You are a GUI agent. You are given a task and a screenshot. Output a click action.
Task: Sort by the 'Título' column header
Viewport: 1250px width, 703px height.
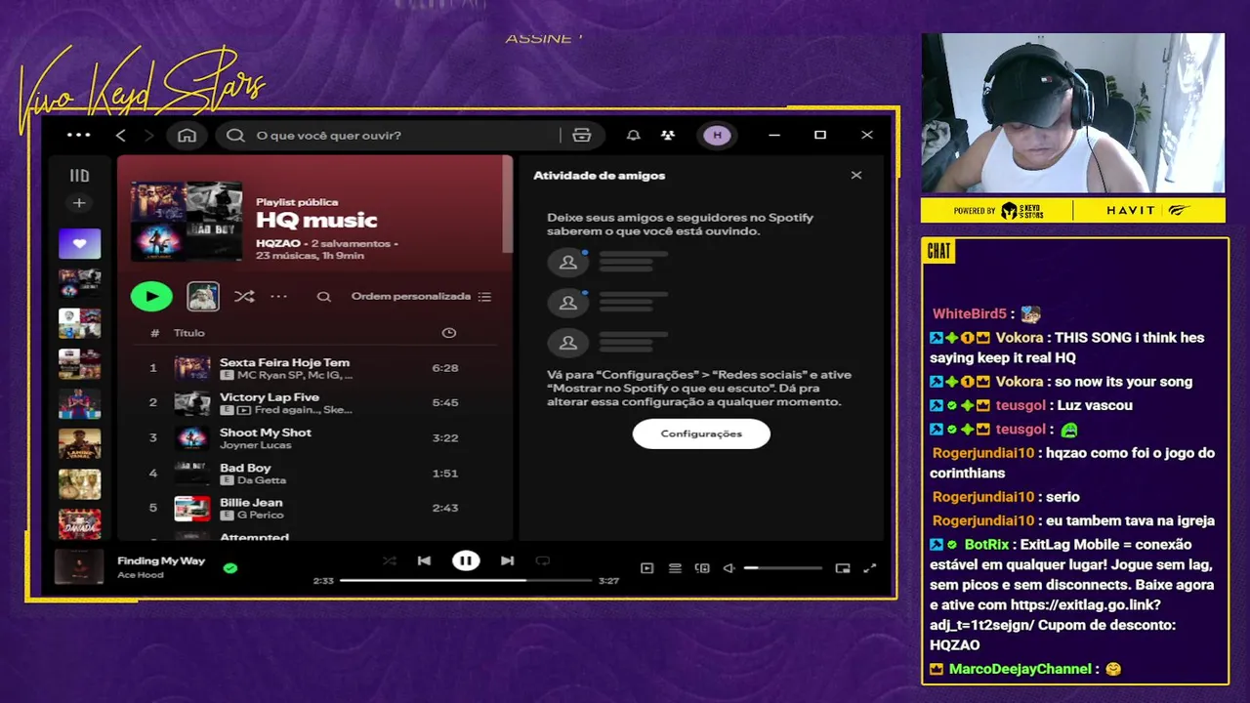pos(189,333)
